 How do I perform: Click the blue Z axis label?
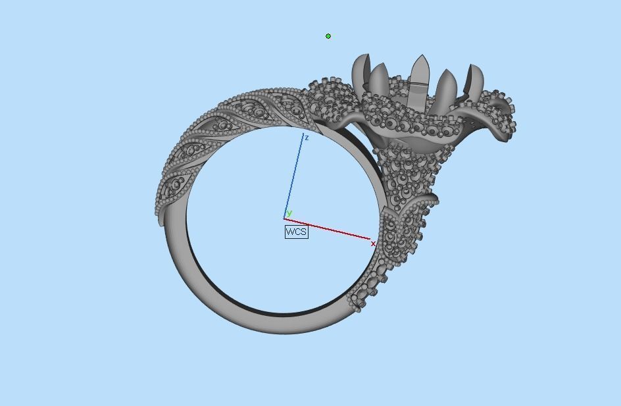point(307,138)
